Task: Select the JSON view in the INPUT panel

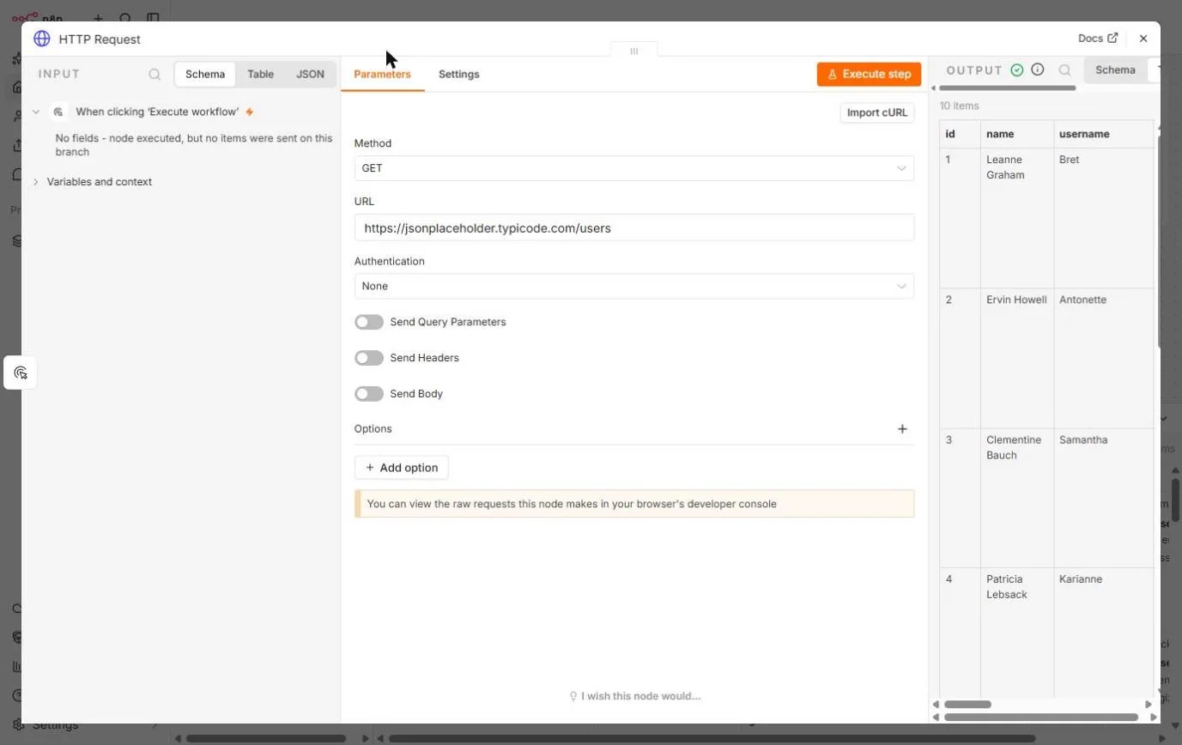Action: (x=310, y=74)
